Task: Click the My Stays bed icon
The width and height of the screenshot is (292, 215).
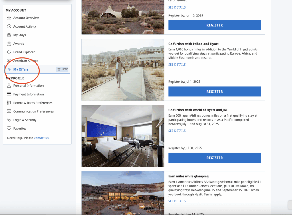Action: 9,35
